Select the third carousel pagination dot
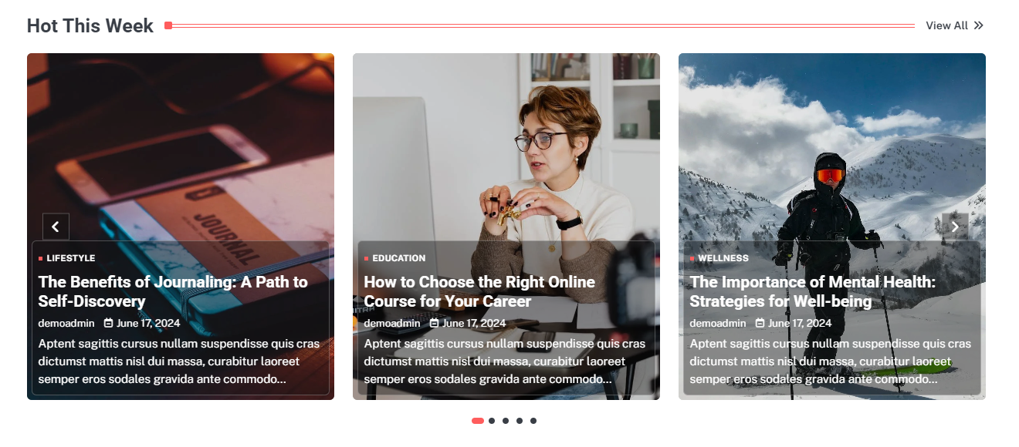This screenshot has width=1019, height=447. 506,421
